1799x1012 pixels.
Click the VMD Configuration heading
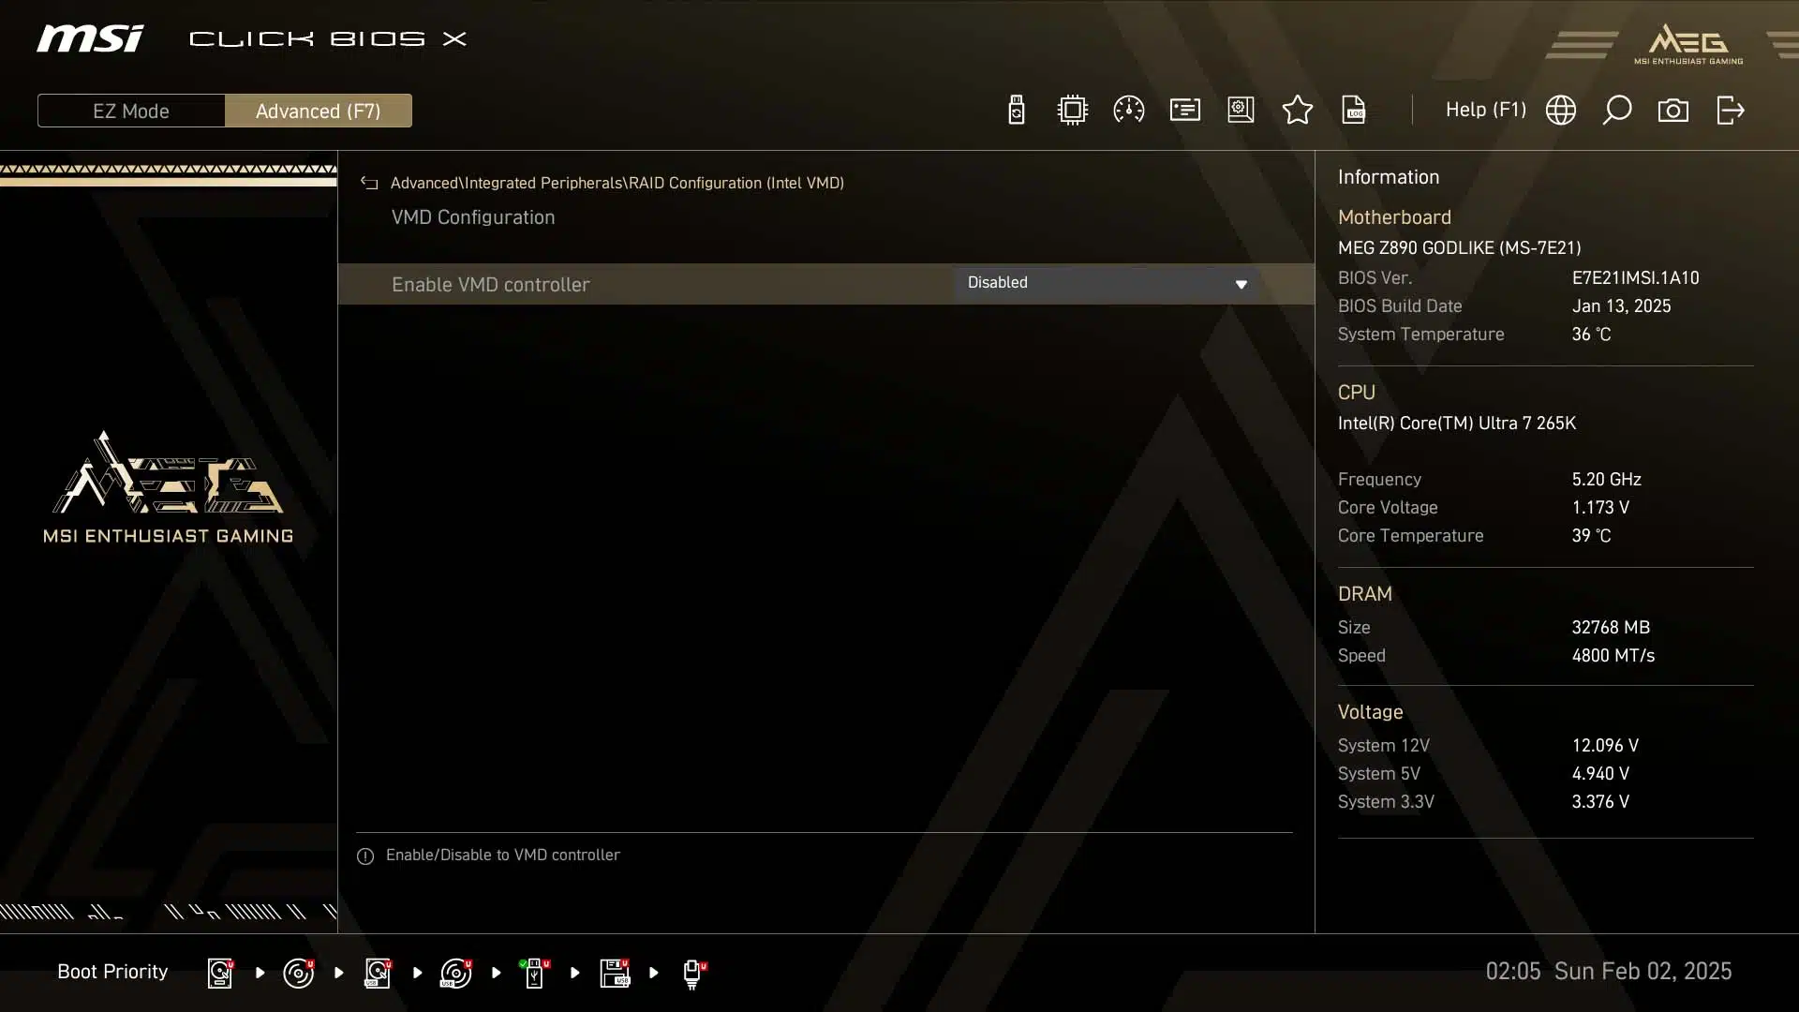coord(473,217)
